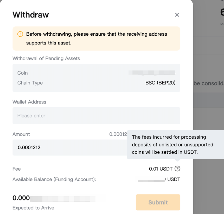Image resolution: width=224 pixels, height=214 pixels.
Task: Click the 0.01 USDT fee value
Action: coord(161,169)
